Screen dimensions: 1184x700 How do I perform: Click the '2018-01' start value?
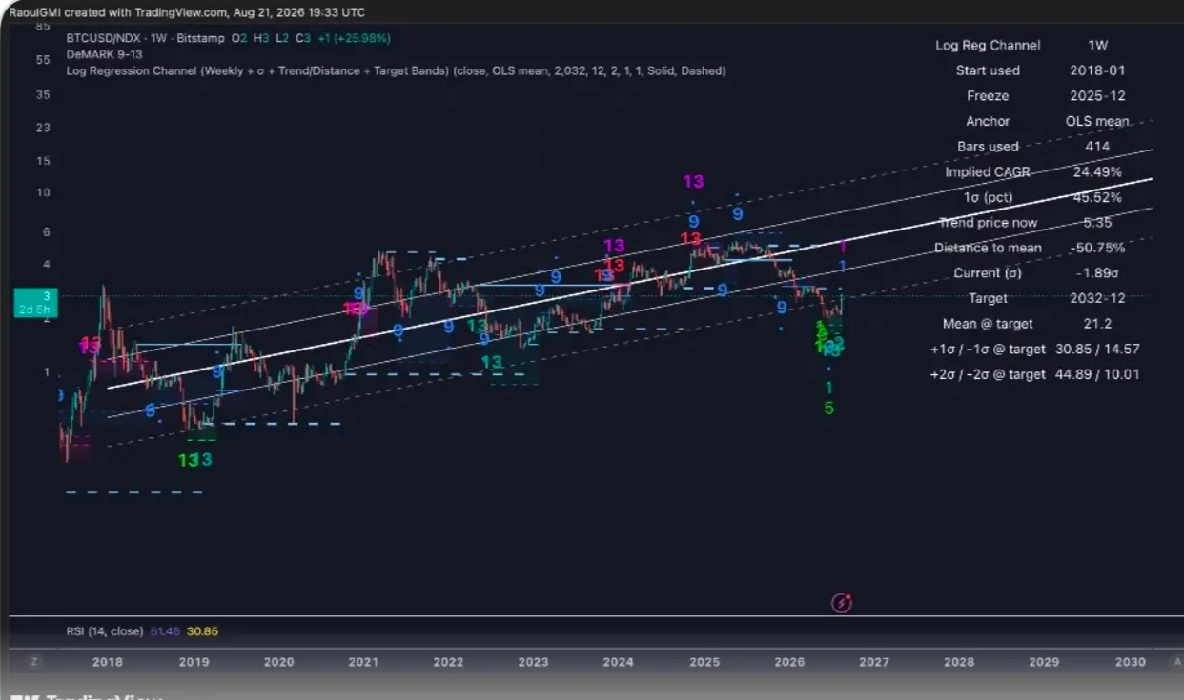1097,70
